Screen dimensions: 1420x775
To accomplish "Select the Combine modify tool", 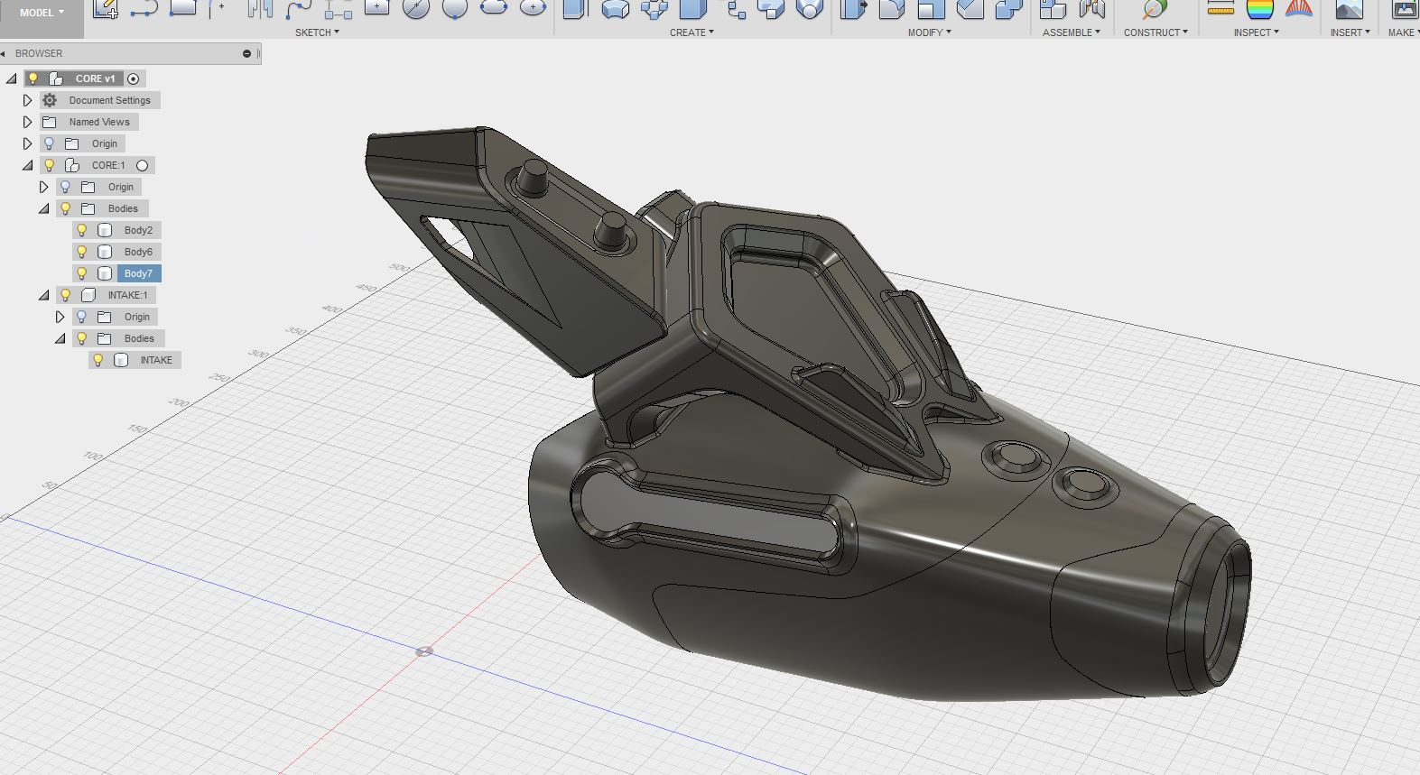I will pos(1008,9).
